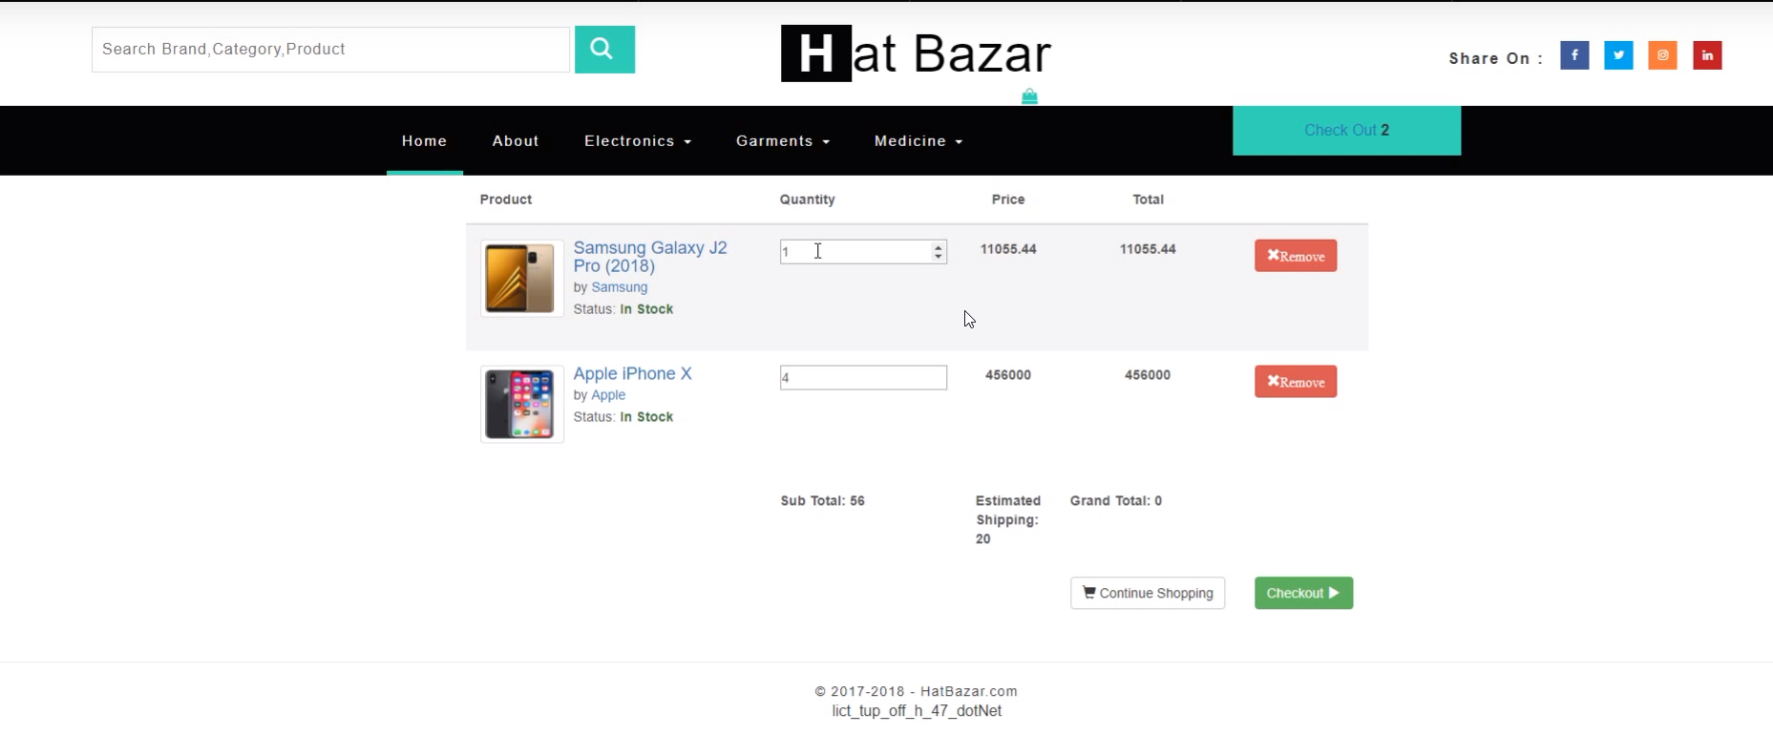The height and width of the screenshot is (735, 1773).
Task: Remove Samsung Galaxy J2 Pro from cart
Action: coord(1296,256)
